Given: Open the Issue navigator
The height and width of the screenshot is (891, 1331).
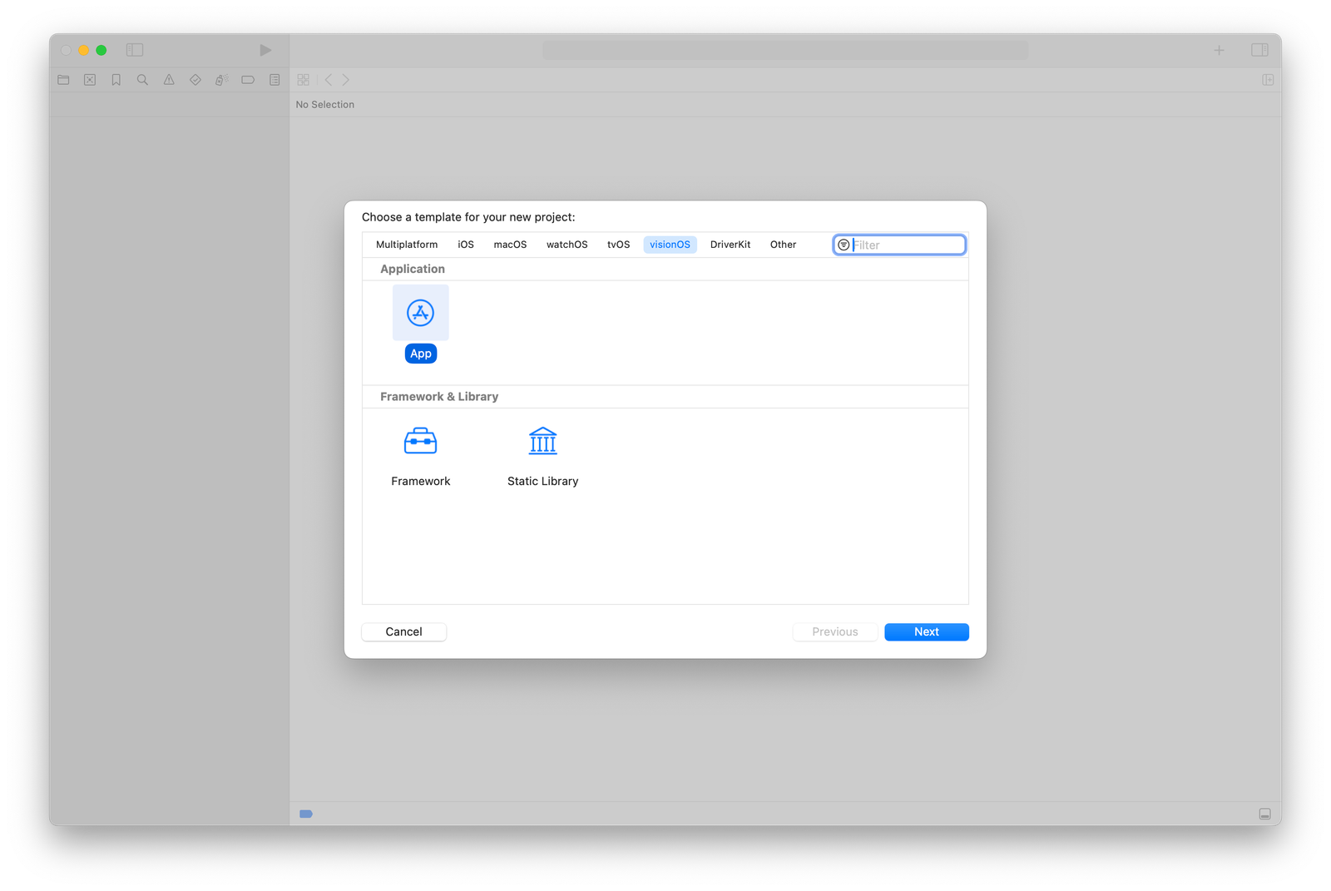Looking at the screenshot, I should pyautogui.click(x=169, y=79).
